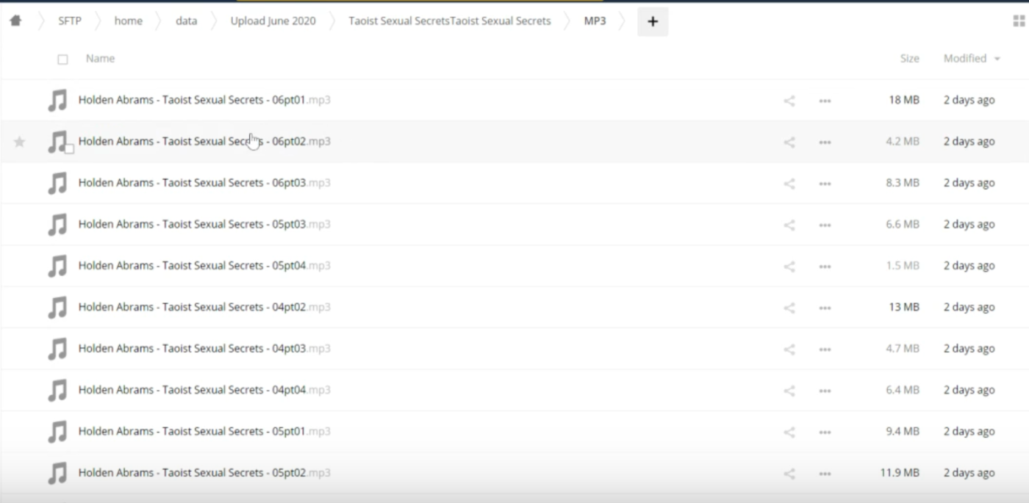
Task: Click the 11.9 MB size value
Action: point(900,474)
